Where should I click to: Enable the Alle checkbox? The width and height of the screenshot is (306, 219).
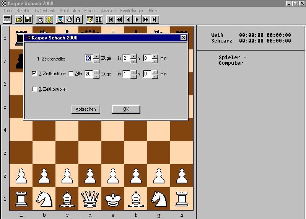[71, 74]
